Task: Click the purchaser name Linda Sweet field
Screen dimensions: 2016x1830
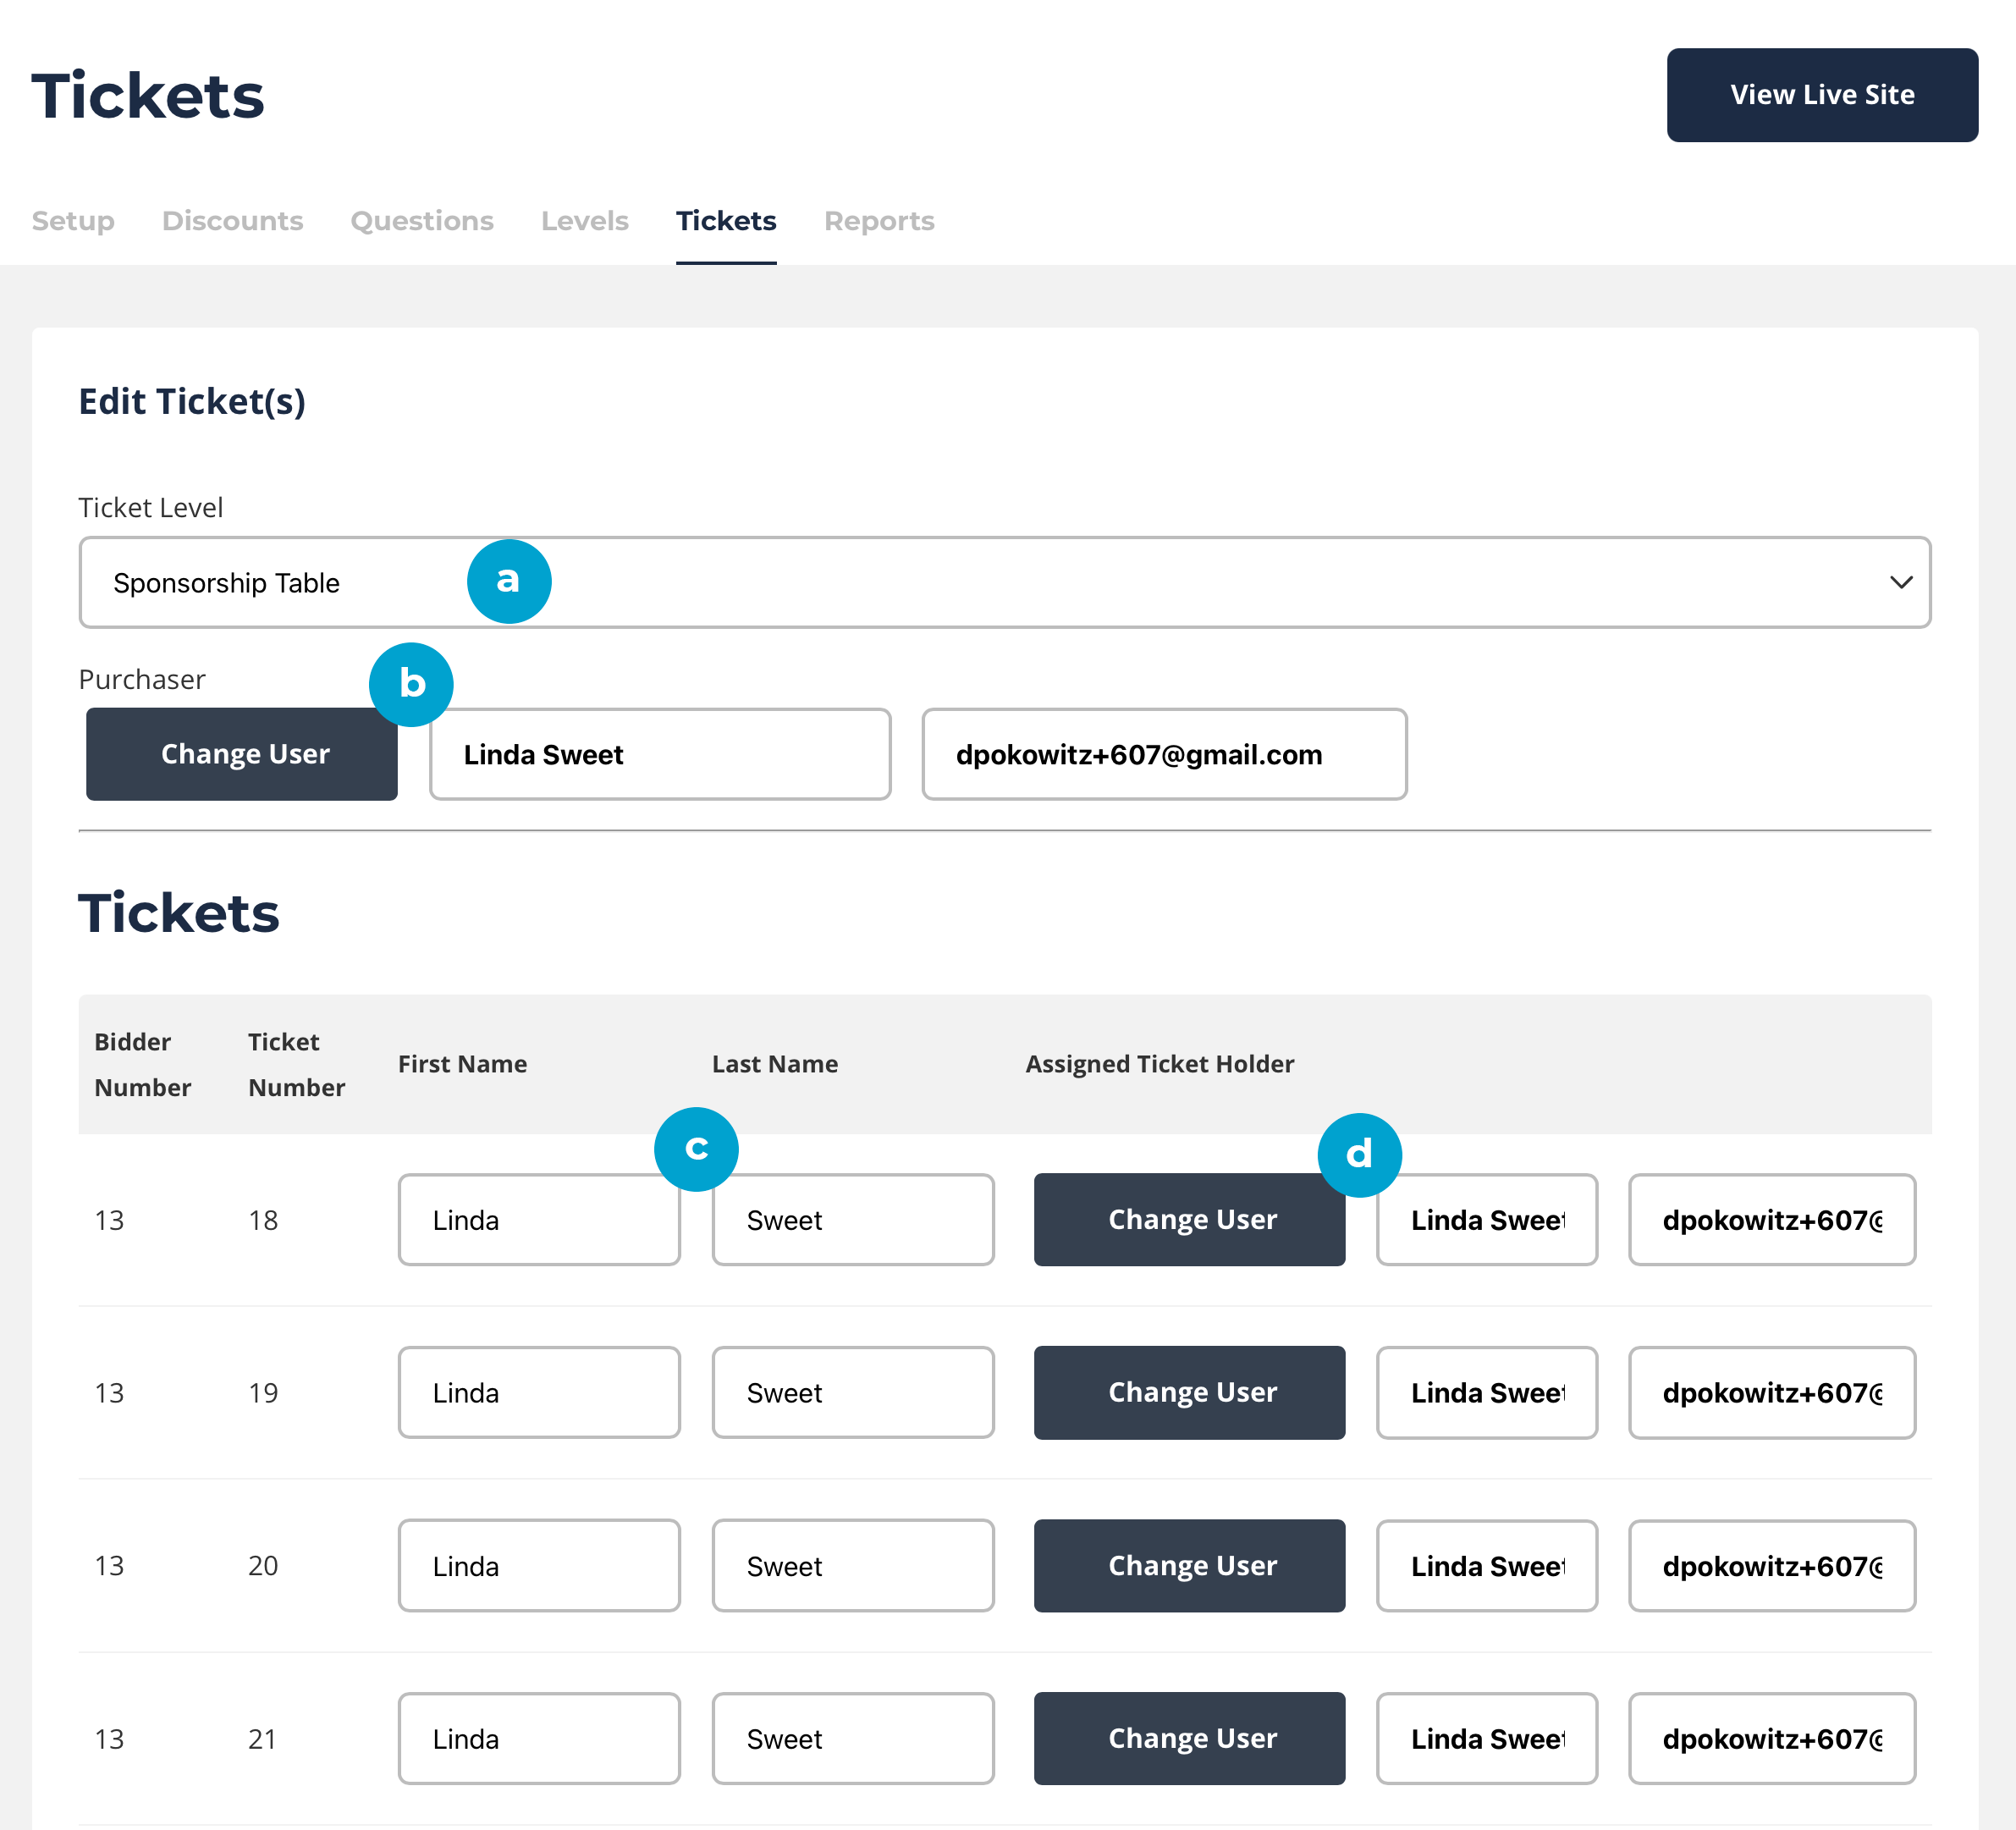Action: (x=659, y=754)
